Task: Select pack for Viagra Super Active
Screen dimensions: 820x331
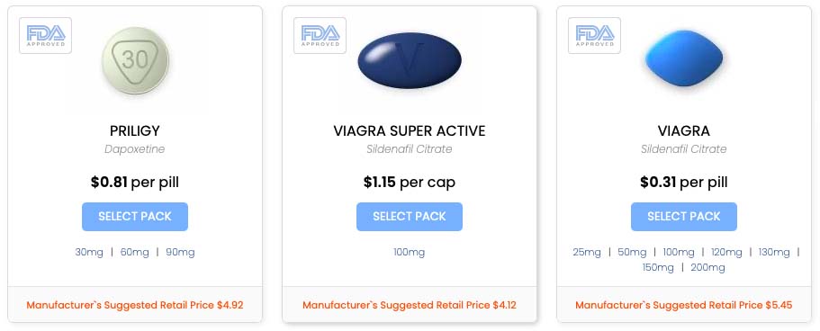Action: pos(410,217)
